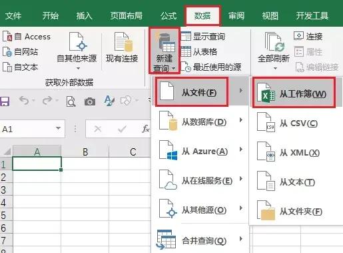Select 从文本(T) submenu item

296,182
